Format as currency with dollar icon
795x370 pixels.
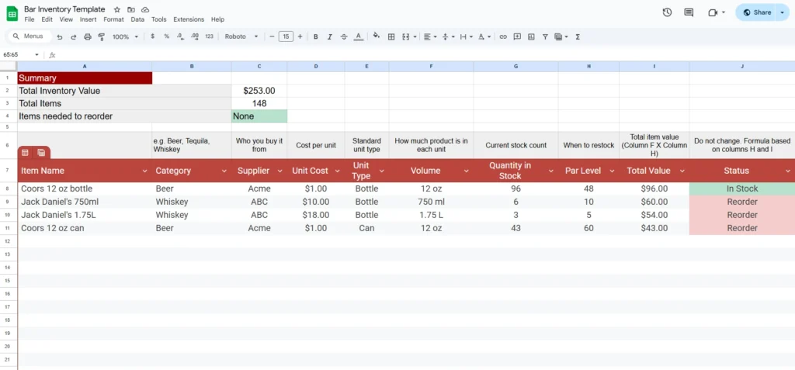153,36
